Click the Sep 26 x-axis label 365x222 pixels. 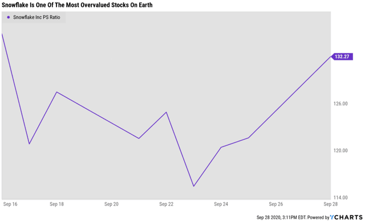[x=276, y=204]
